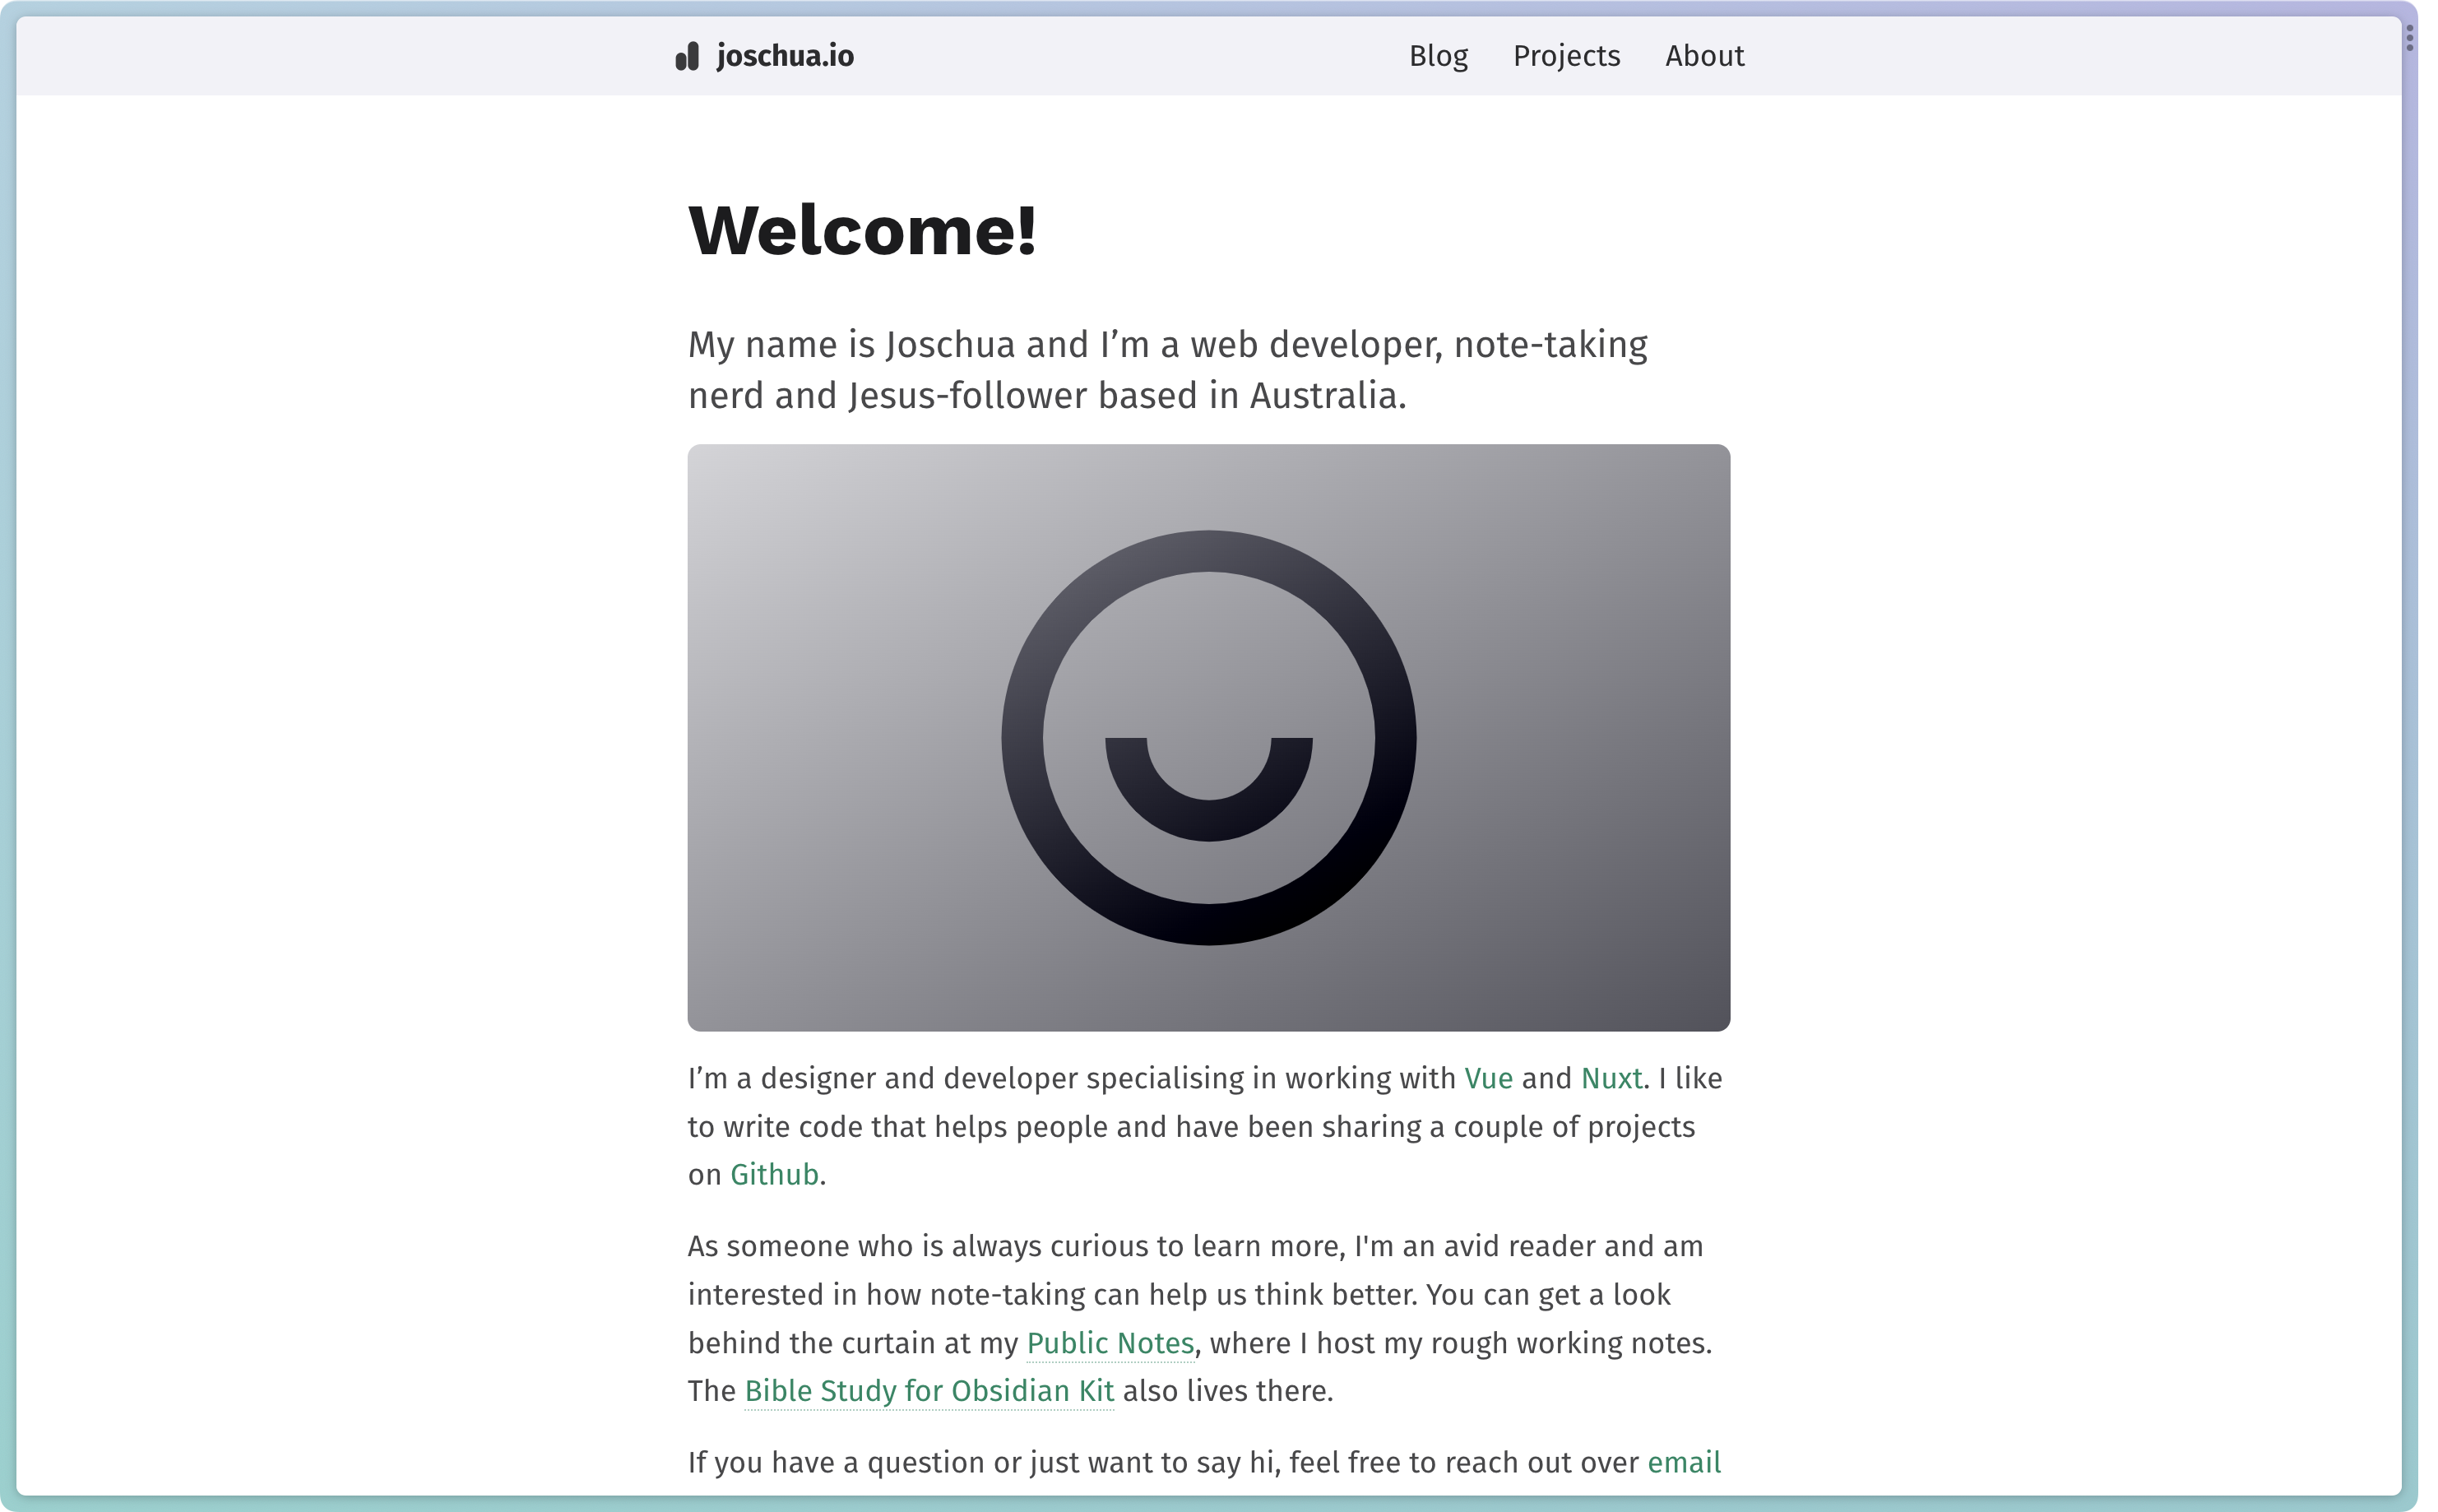Screen dimensions: 2438x1512
Task: Click the hero image with circular smiley
Action: click(x=1207, y=737)
